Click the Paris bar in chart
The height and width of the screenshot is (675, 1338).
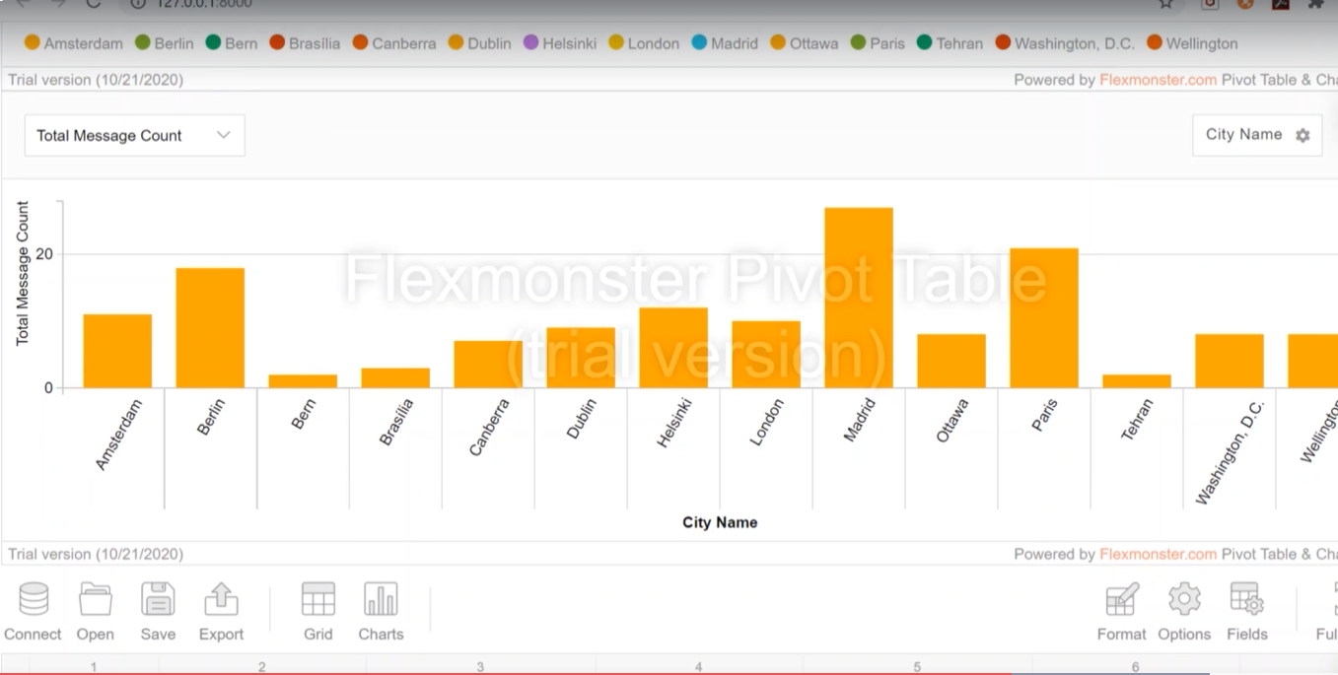click(x=1044, y=318)
